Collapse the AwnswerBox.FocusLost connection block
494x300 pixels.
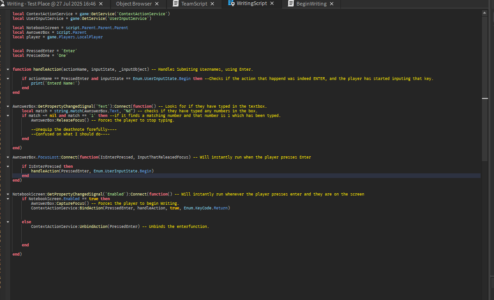(x=7, y=157)
